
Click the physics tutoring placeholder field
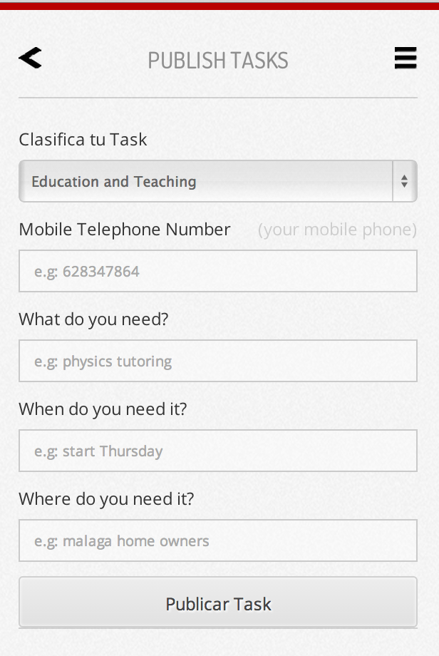(x=218, y=361)
